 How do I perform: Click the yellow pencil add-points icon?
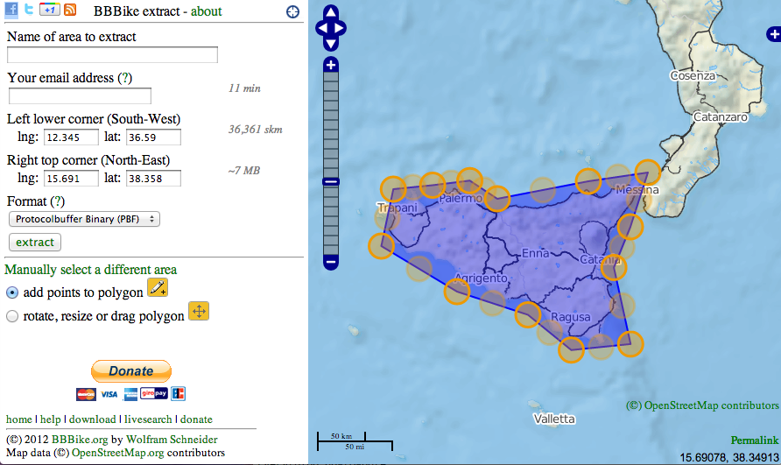158,287
